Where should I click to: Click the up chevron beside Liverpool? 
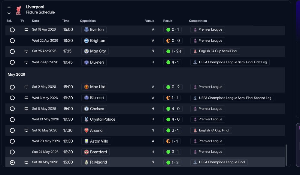(9, 7)
